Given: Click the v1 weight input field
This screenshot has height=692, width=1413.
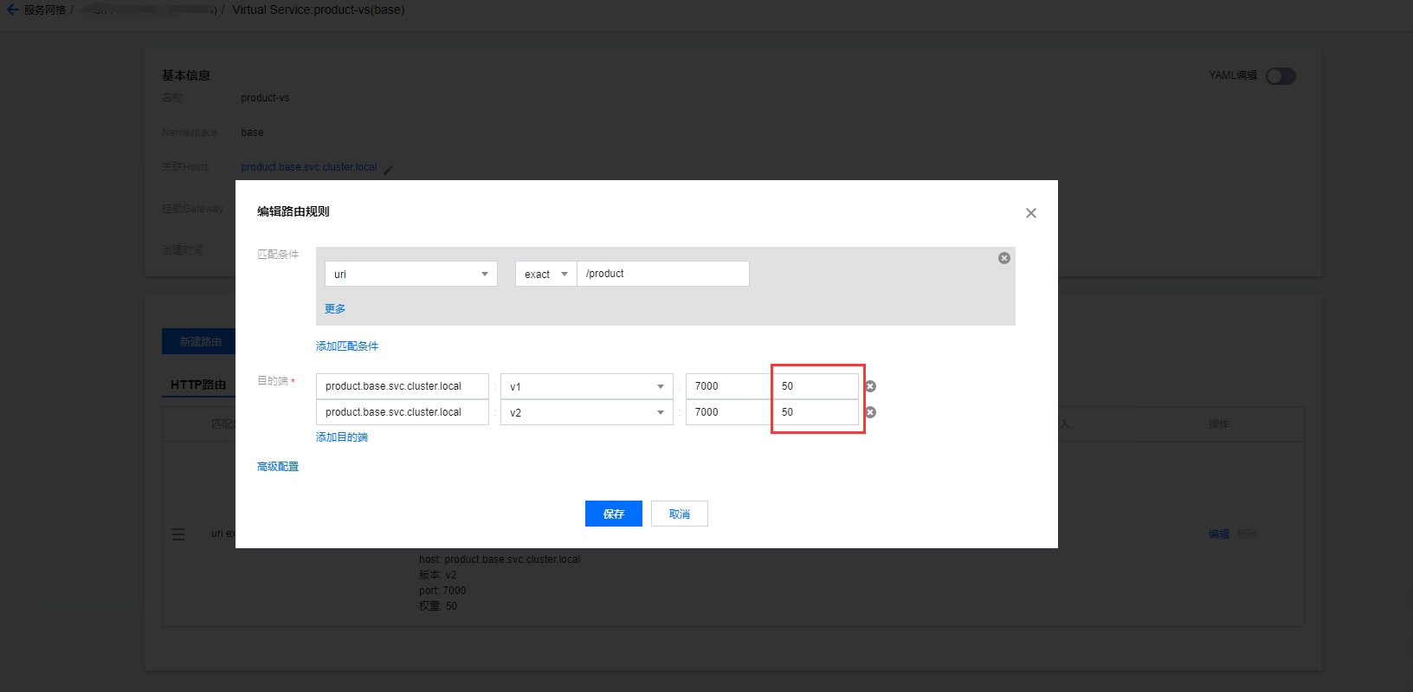Looking at the screenshot, I should [x=816, y=386].
